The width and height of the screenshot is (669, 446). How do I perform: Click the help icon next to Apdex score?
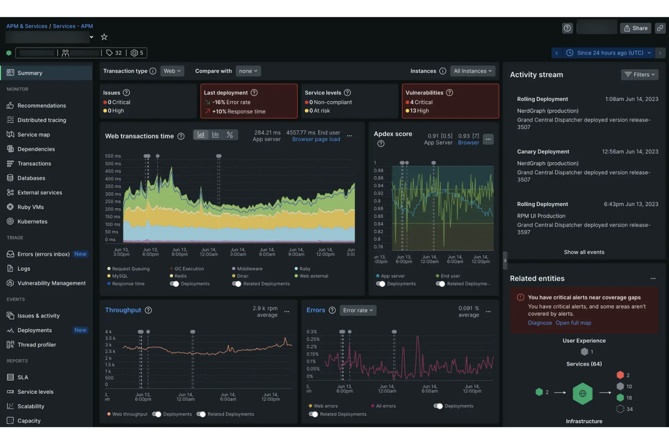click(381, 144)
